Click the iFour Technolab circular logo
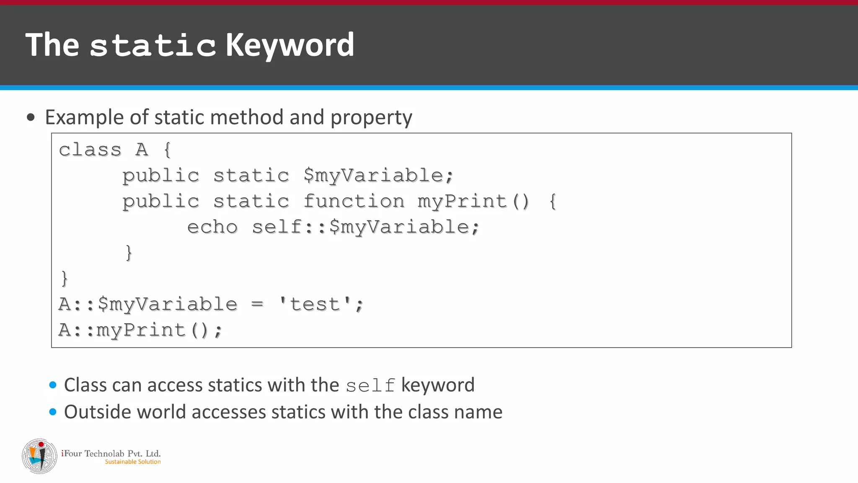 tap(39, 456)
